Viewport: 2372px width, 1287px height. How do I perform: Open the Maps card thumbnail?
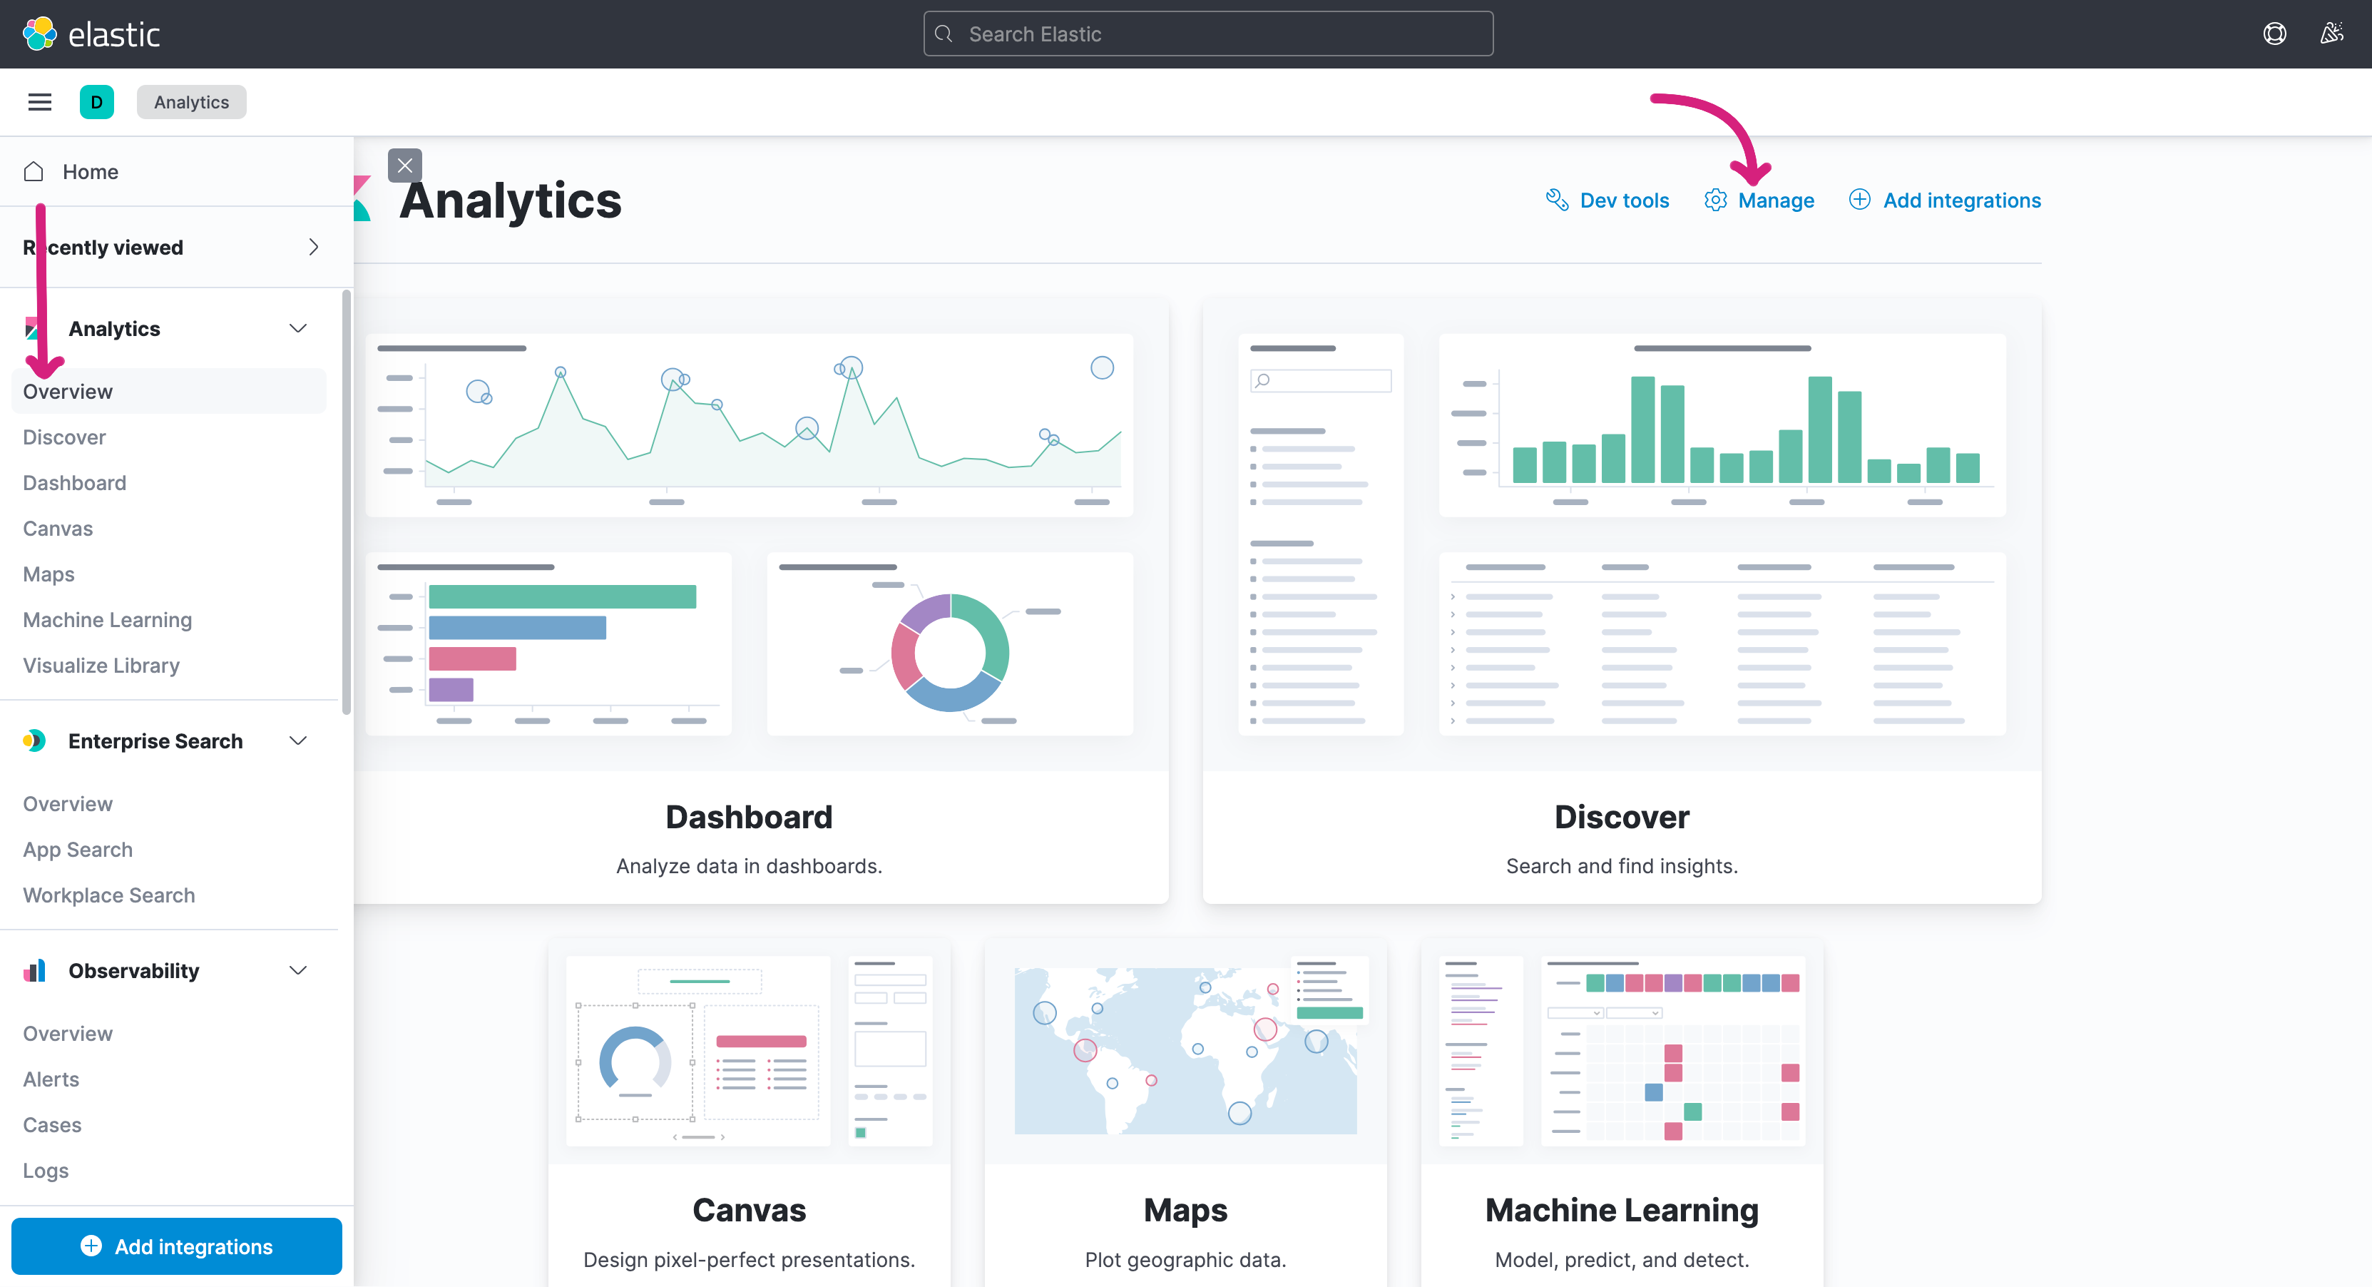[x=1185, y=1050]
